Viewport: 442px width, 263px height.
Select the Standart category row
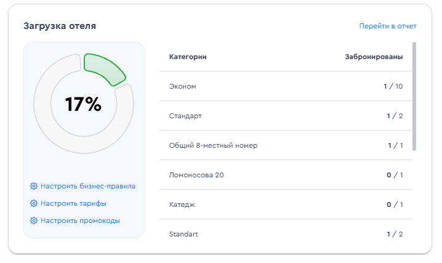(286, 234)
